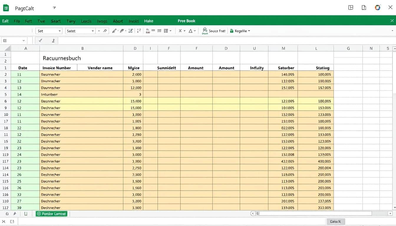Click the green Regelile lock icon
This screenshot has width=396, height=226.
(232, 31)
